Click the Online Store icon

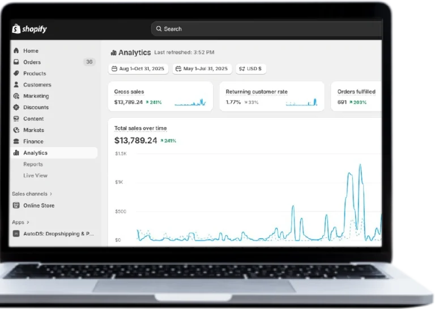16,205
